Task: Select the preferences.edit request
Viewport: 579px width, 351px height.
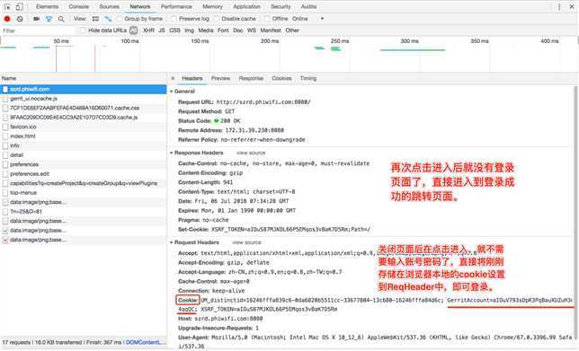Action: coord(84,173)
